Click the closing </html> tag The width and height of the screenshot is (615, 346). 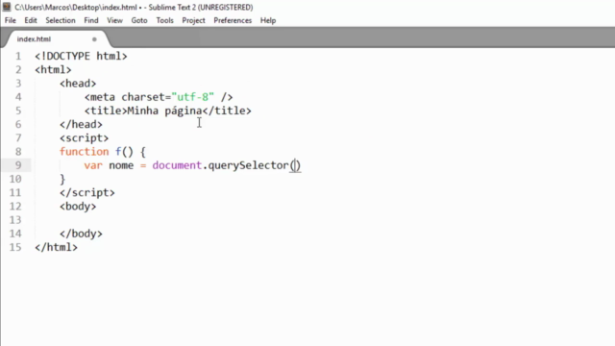pyautogui.click(x=56, y=248)
